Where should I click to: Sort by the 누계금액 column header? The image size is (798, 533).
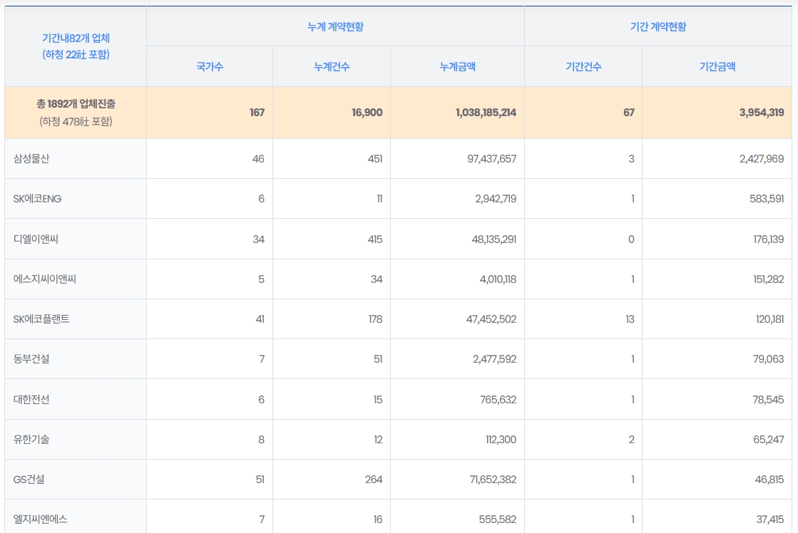tap(458, 67)
